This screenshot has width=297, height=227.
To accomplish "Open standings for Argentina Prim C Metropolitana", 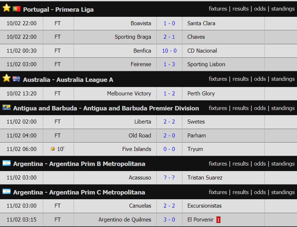I will [283, 192].
